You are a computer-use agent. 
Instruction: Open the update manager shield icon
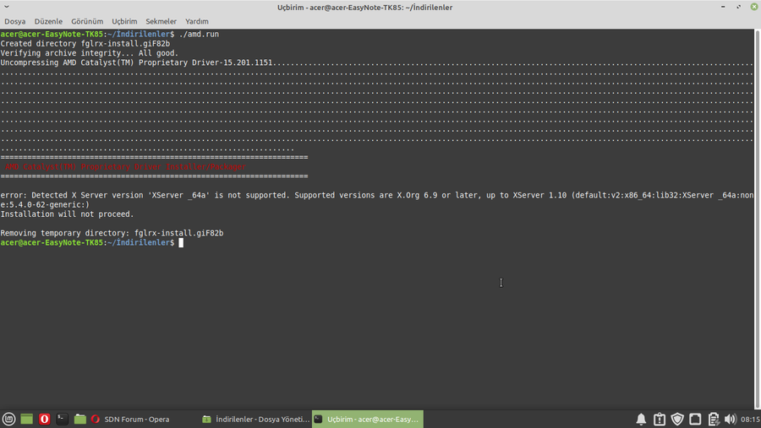coord(677,420)
